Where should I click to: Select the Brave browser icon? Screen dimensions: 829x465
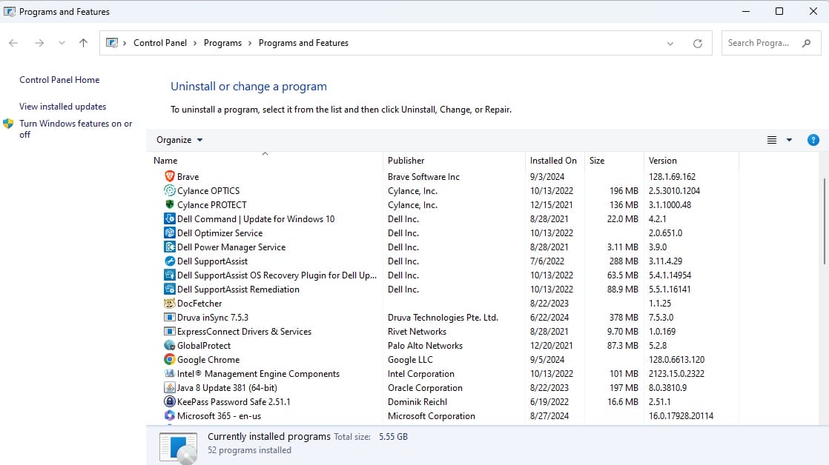coord(171,176)
